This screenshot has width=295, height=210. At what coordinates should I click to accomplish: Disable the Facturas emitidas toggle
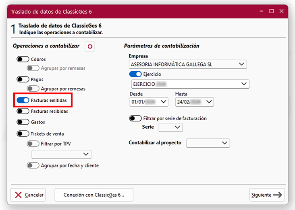[x=23, y=100]
